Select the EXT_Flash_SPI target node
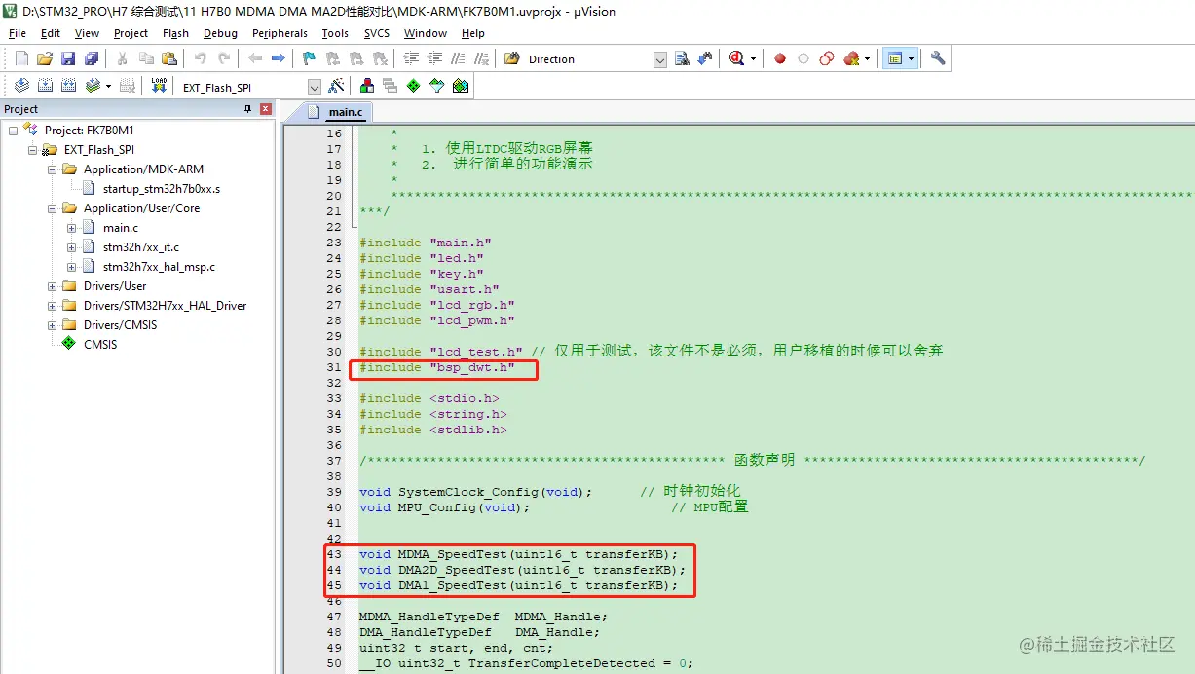The height and width of the screenshot is (674, 1195). [99, 149]
